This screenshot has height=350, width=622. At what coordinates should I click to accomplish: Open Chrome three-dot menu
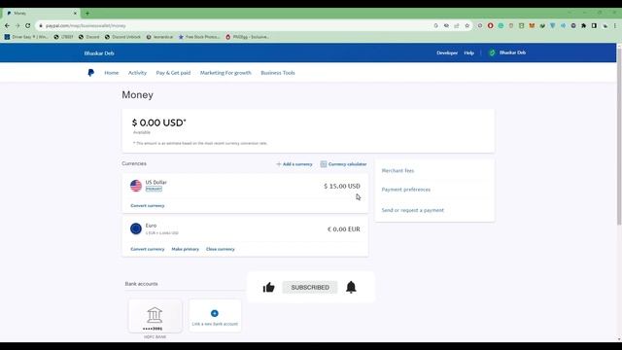[615, 25]
